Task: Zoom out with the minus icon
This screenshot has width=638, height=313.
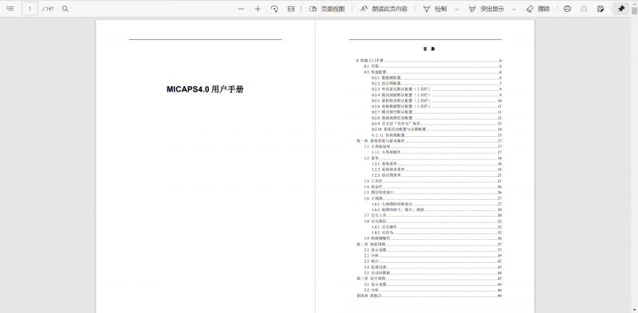Action: pos(241,9)
